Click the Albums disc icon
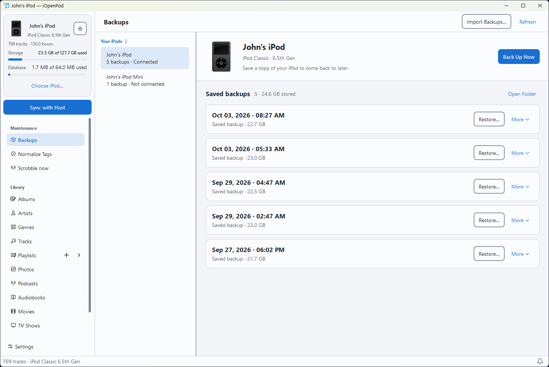Viewport: 549px width, 367px height. [13, 199]
